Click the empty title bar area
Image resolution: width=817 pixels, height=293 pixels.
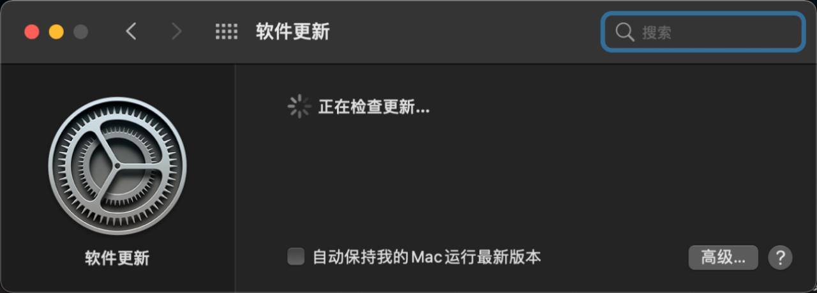pyautogui.click(x=466, y=31)
